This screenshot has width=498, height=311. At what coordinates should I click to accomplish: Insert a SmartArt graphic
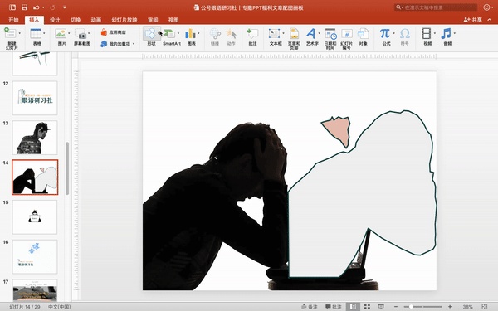(169, 33)
